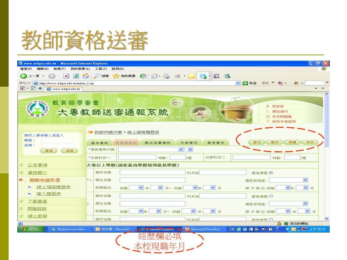Click the 暫存 button
The width and height of the screenshot is (347, 260).
pos(257,142)
